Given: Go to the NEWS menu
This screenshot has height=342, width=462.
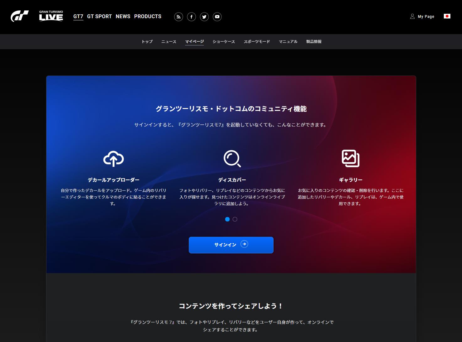Looking at the screenshot, I should [x=123, y=16].
